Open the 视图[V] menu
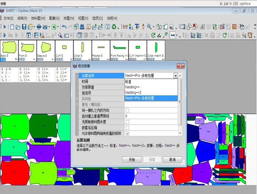257x194 pixels. pyautogui.click(x=83, y=18)
